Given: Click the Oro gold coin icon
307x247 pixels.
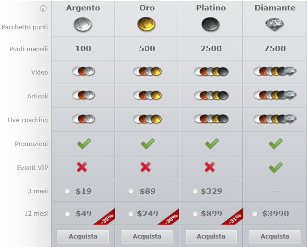Looking at the screenshot, I should click(146, 24).
